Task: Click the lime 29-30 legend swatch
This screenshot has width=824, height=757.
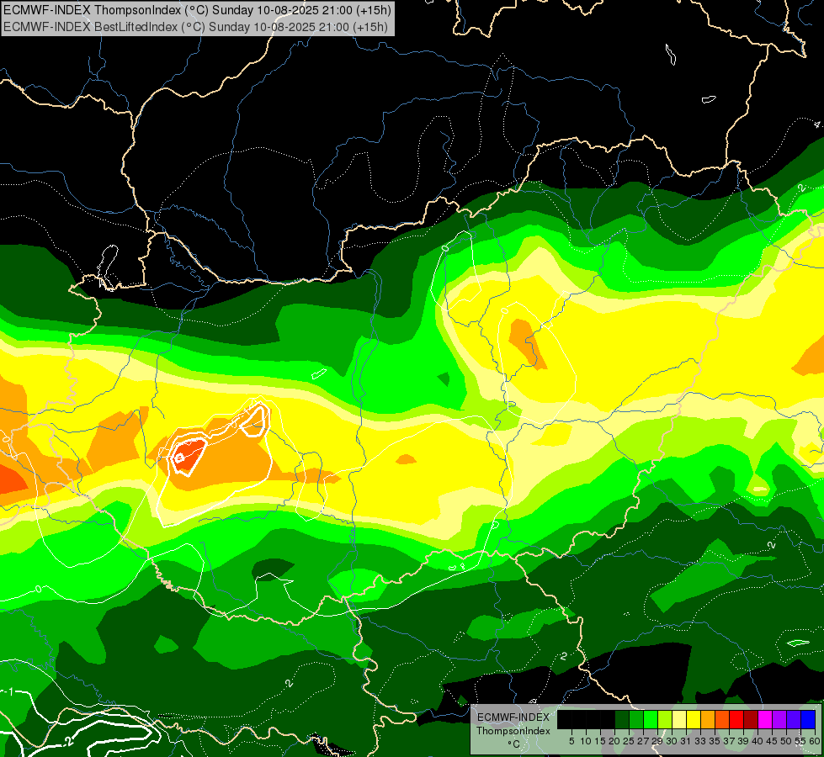Action: point(665,719)
